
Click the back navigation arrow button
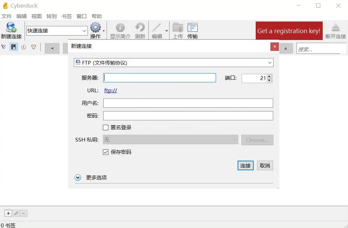52,48
